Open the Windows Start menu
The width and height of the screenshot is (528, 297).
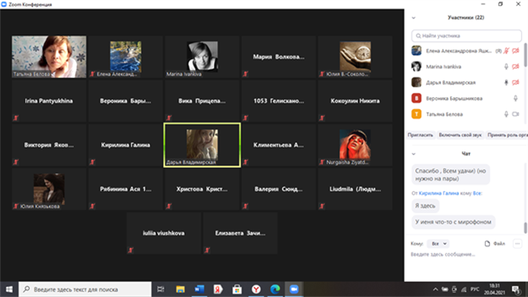tap(9, 290)
